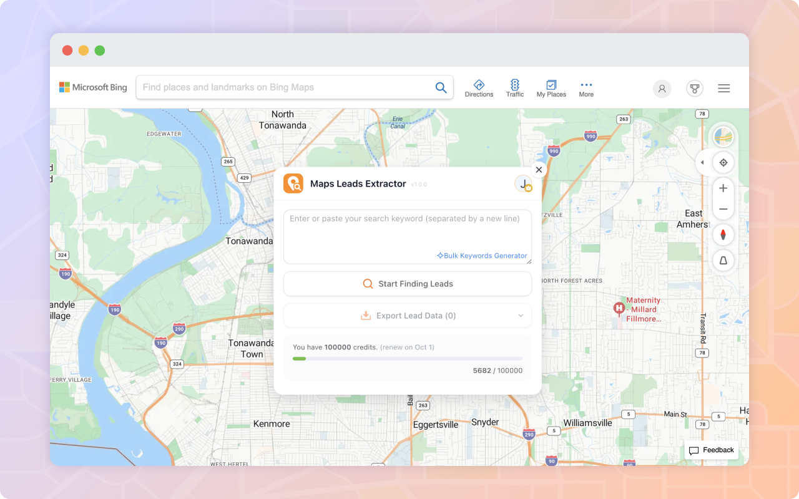The width and height of the screenshot is (799, 499).
Task: Click the Bing Maps search field
Action: pyautogui.click(x=295, y=87)
